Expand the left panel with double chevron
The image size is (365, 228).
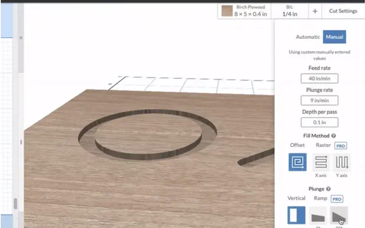coord(21,38)
